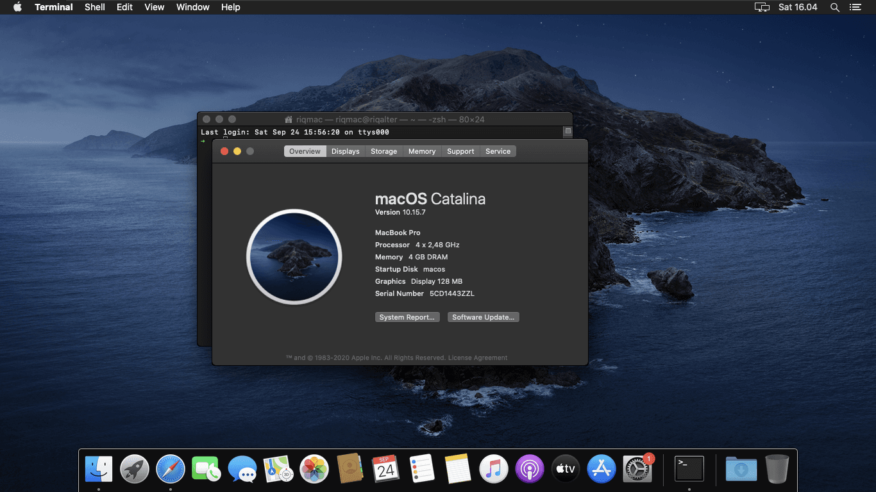Image resolution: width=876 pixels, height=492 pixels.
Task: Switch to the Storage tab
Action: 384,151
